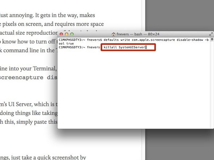The height and width of the screenshot is (160, 214).
Task: Click article code snippet 'screencapture dis'
Action: [x=29, y=77]
